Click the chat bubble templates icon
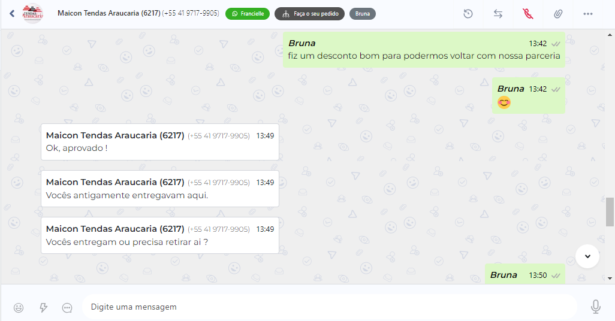 tap(67, 308)
